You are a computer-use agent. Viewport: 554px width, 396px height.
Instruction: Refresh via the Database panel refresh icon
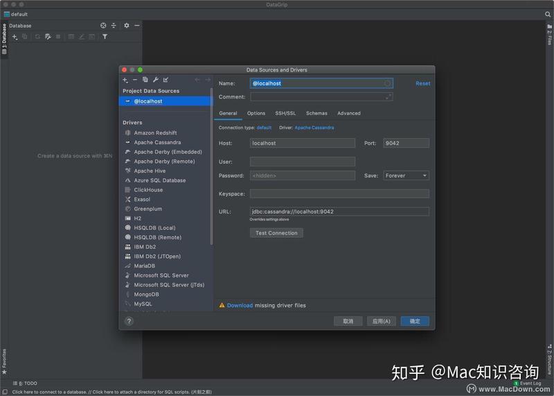point(37,37)
